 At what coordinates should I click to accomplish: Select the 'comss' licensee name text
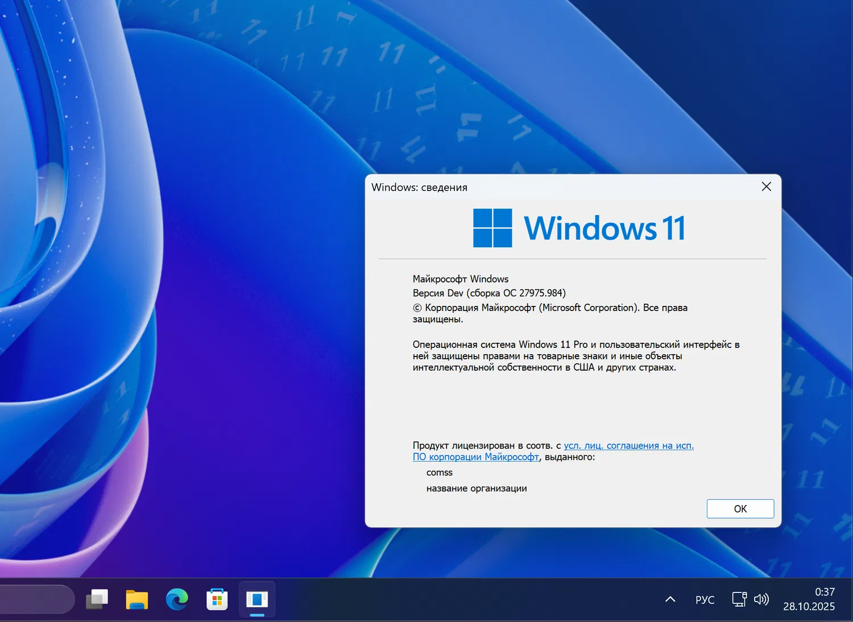click(x=439, y=472)
